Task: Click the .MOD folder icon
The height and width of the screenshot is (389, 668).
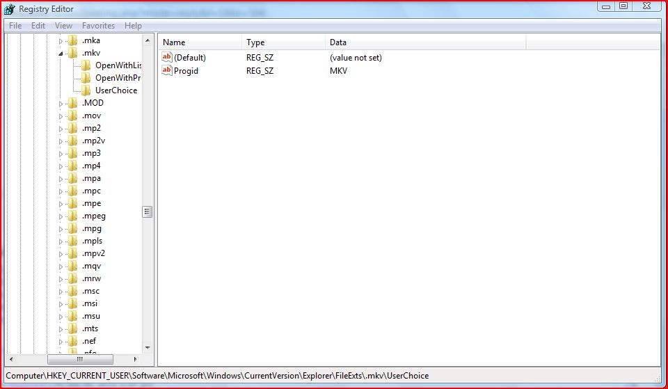Action: coord(73,103)
